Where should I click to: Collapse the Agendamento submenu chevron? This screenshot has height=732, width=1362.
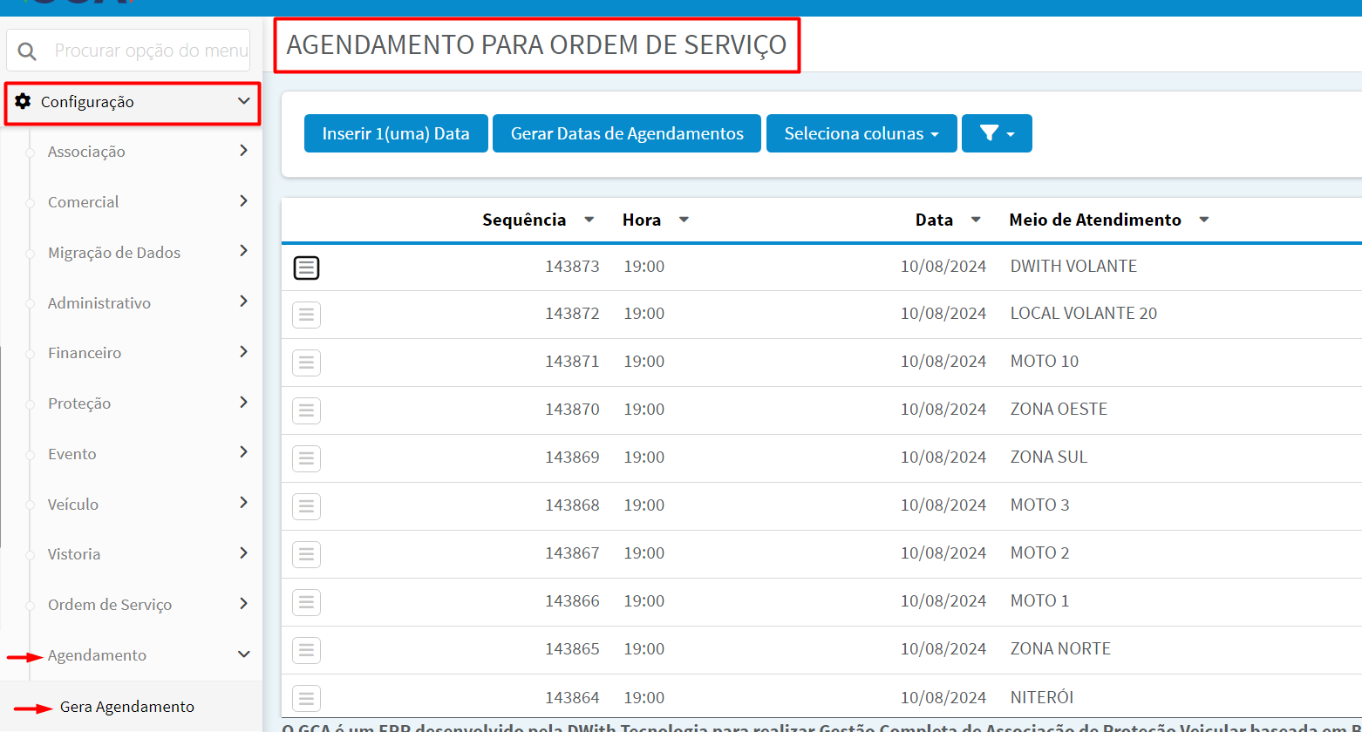click(243, 654)
